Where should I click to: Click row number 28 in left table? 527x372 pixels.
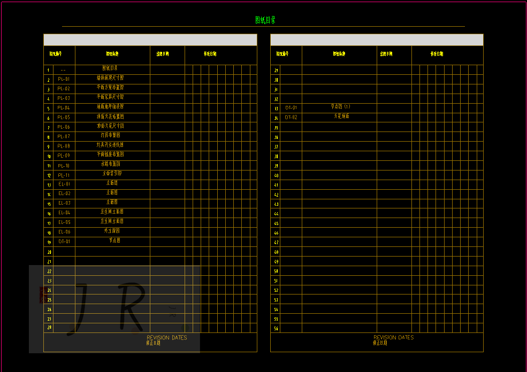[x=49, y=328]
